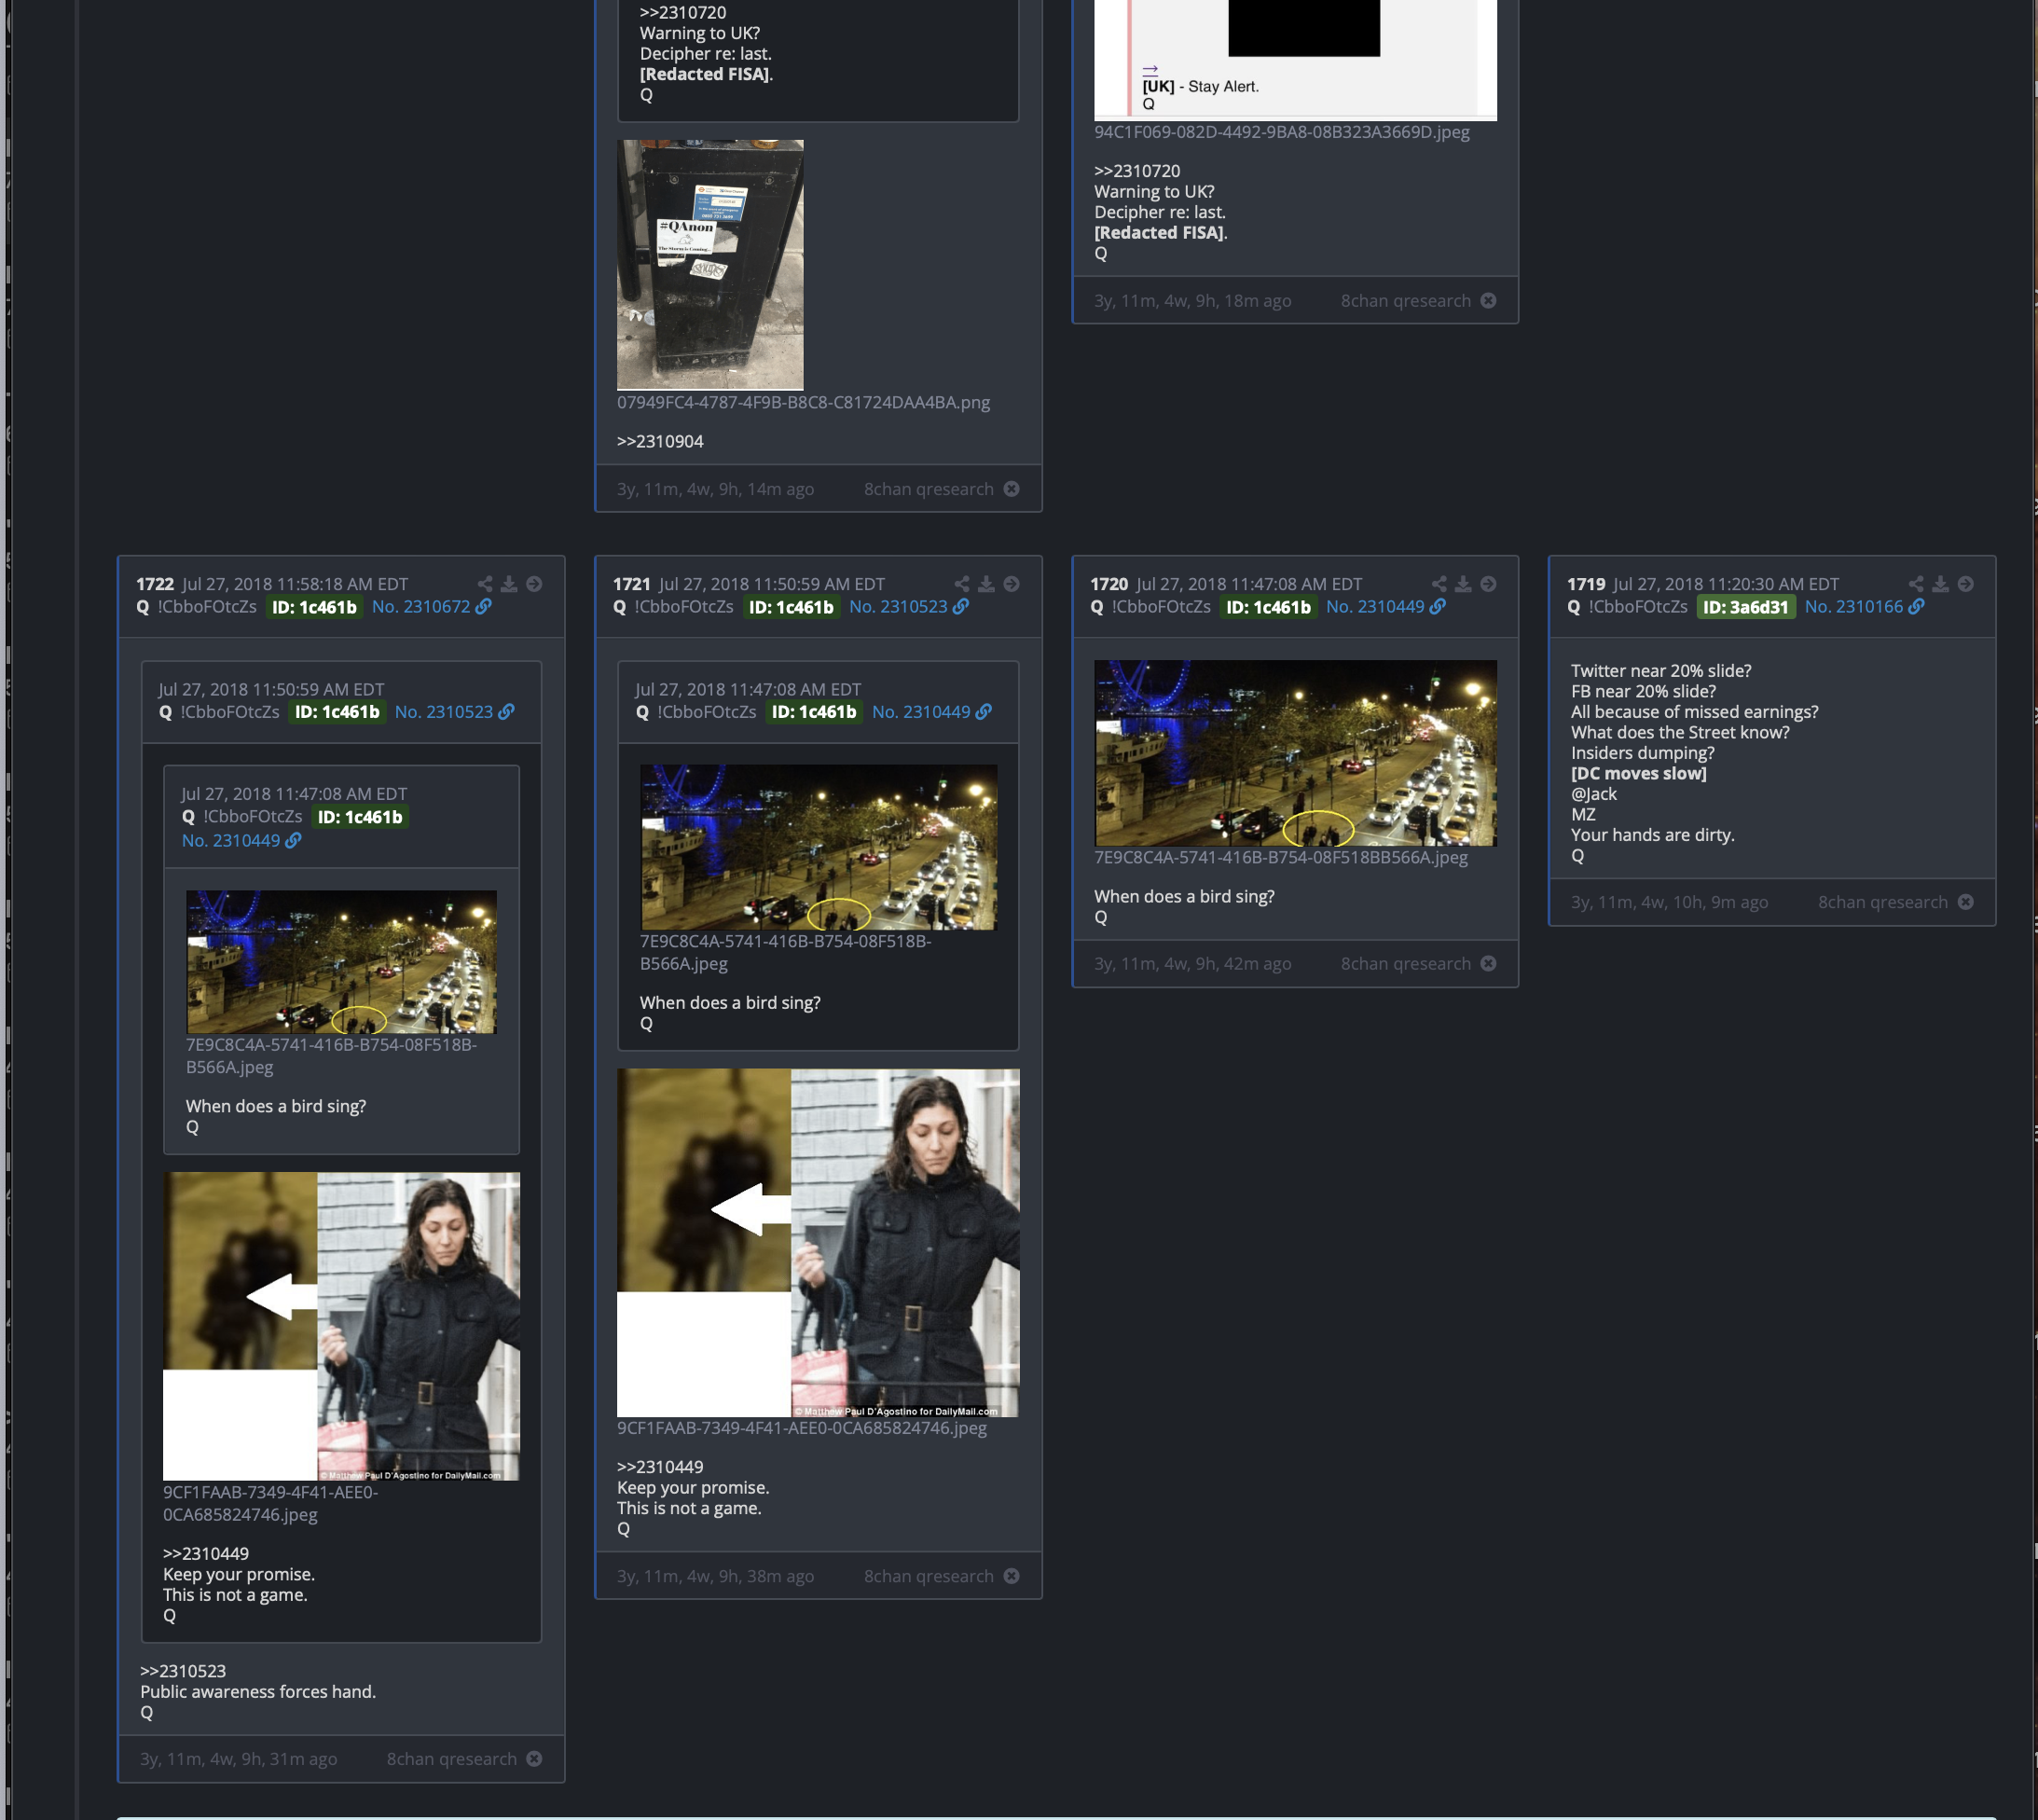
Task: Click '8chan qresearch' in post 1720 footer
Action: [x=1406, y=964]
